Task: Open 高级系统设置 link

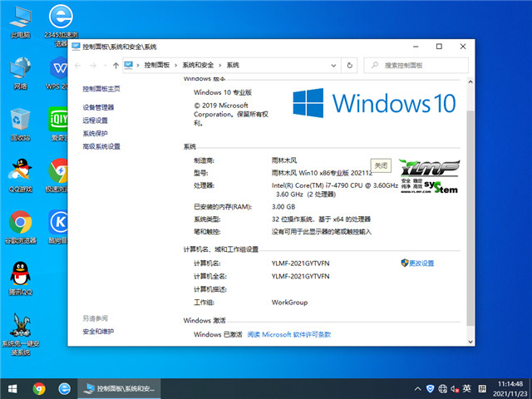Action: (x=101, y=146)
